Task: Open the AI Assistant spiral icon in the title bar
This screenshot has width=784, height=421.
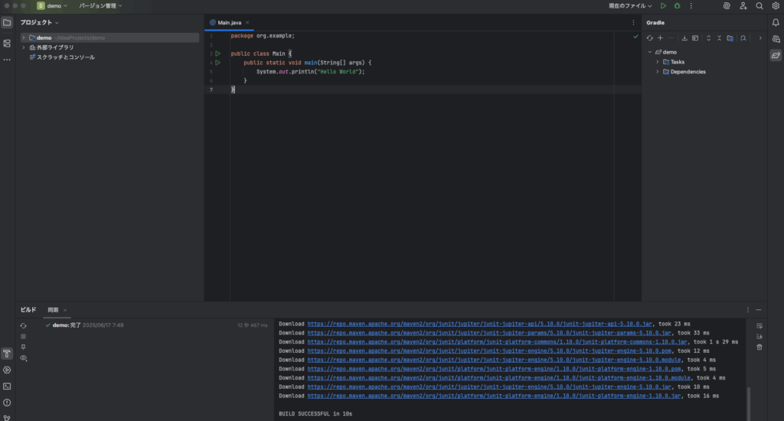Action: [x=727, y=6]
